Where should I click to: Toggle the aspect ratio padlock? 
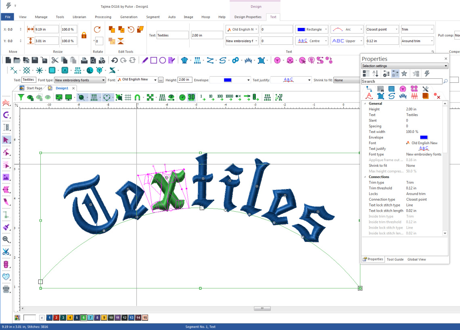pos(84,35)
